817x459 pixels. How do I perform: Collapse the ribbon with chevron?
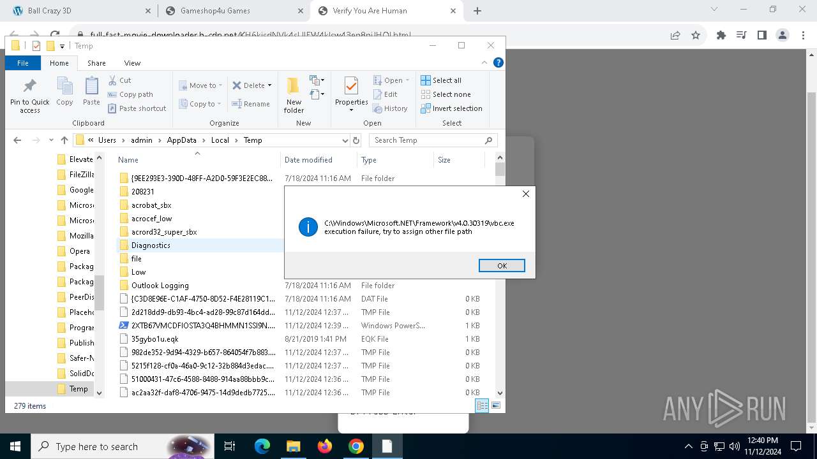(x=485, y=62)
